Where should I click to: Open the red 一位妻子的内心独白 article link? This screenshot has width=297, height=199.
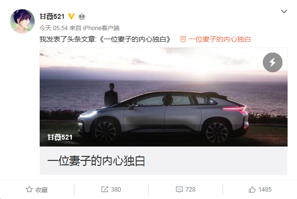click(x=220, y=39)
